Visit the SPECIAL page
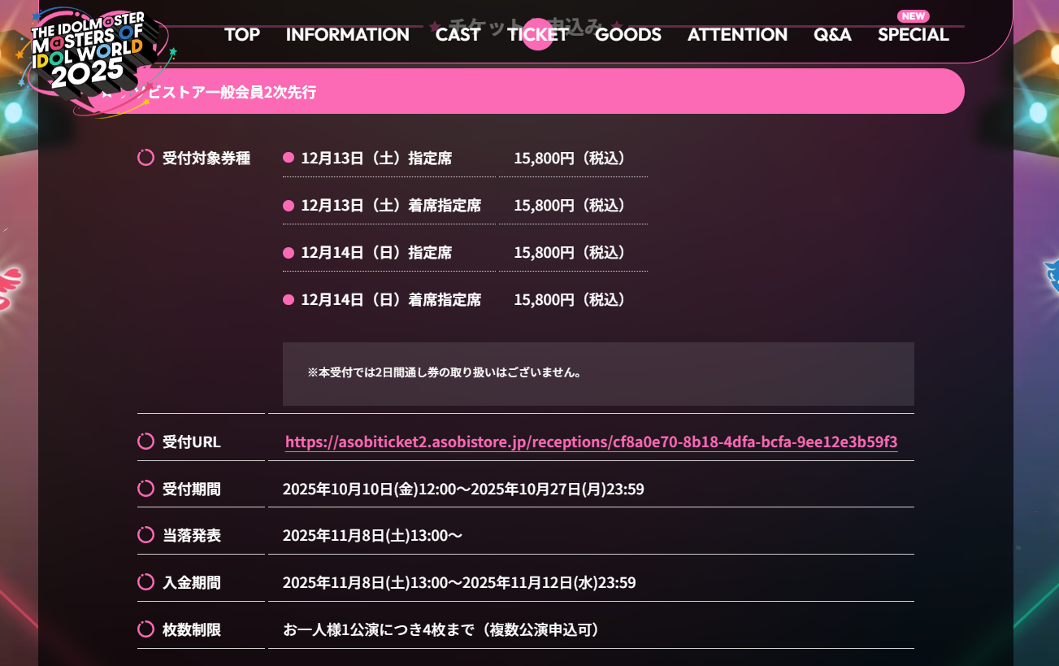Image resolution: width=1059 pixels, height=666 pixels. pos(914,35)
